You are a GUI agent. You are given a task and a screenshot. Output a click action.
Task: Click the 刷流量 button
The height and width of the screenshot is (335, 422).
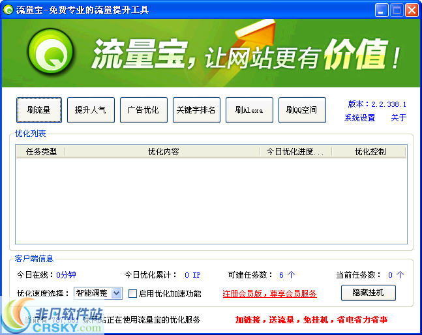(39, 110)
